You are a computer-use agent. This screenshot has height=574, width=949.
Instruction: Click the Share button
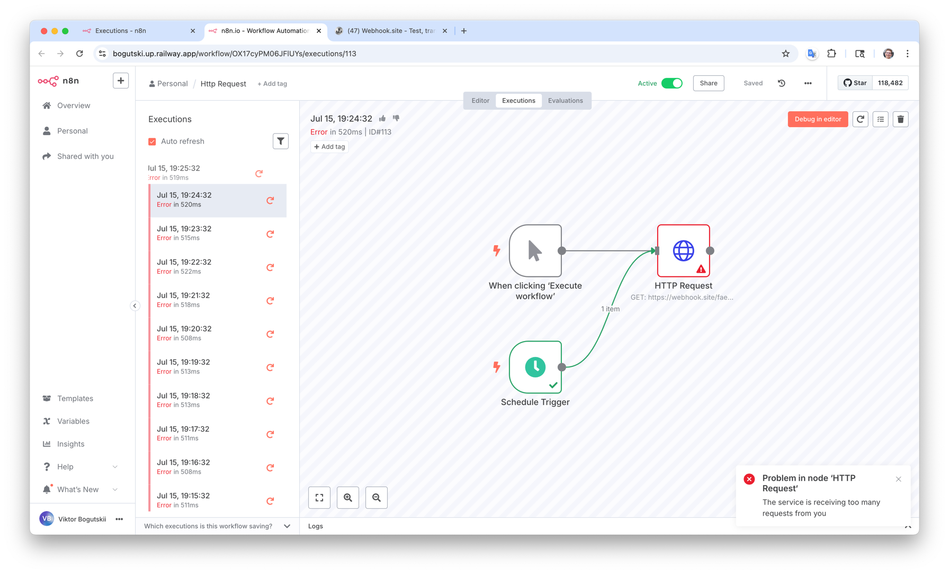(708, 83)
